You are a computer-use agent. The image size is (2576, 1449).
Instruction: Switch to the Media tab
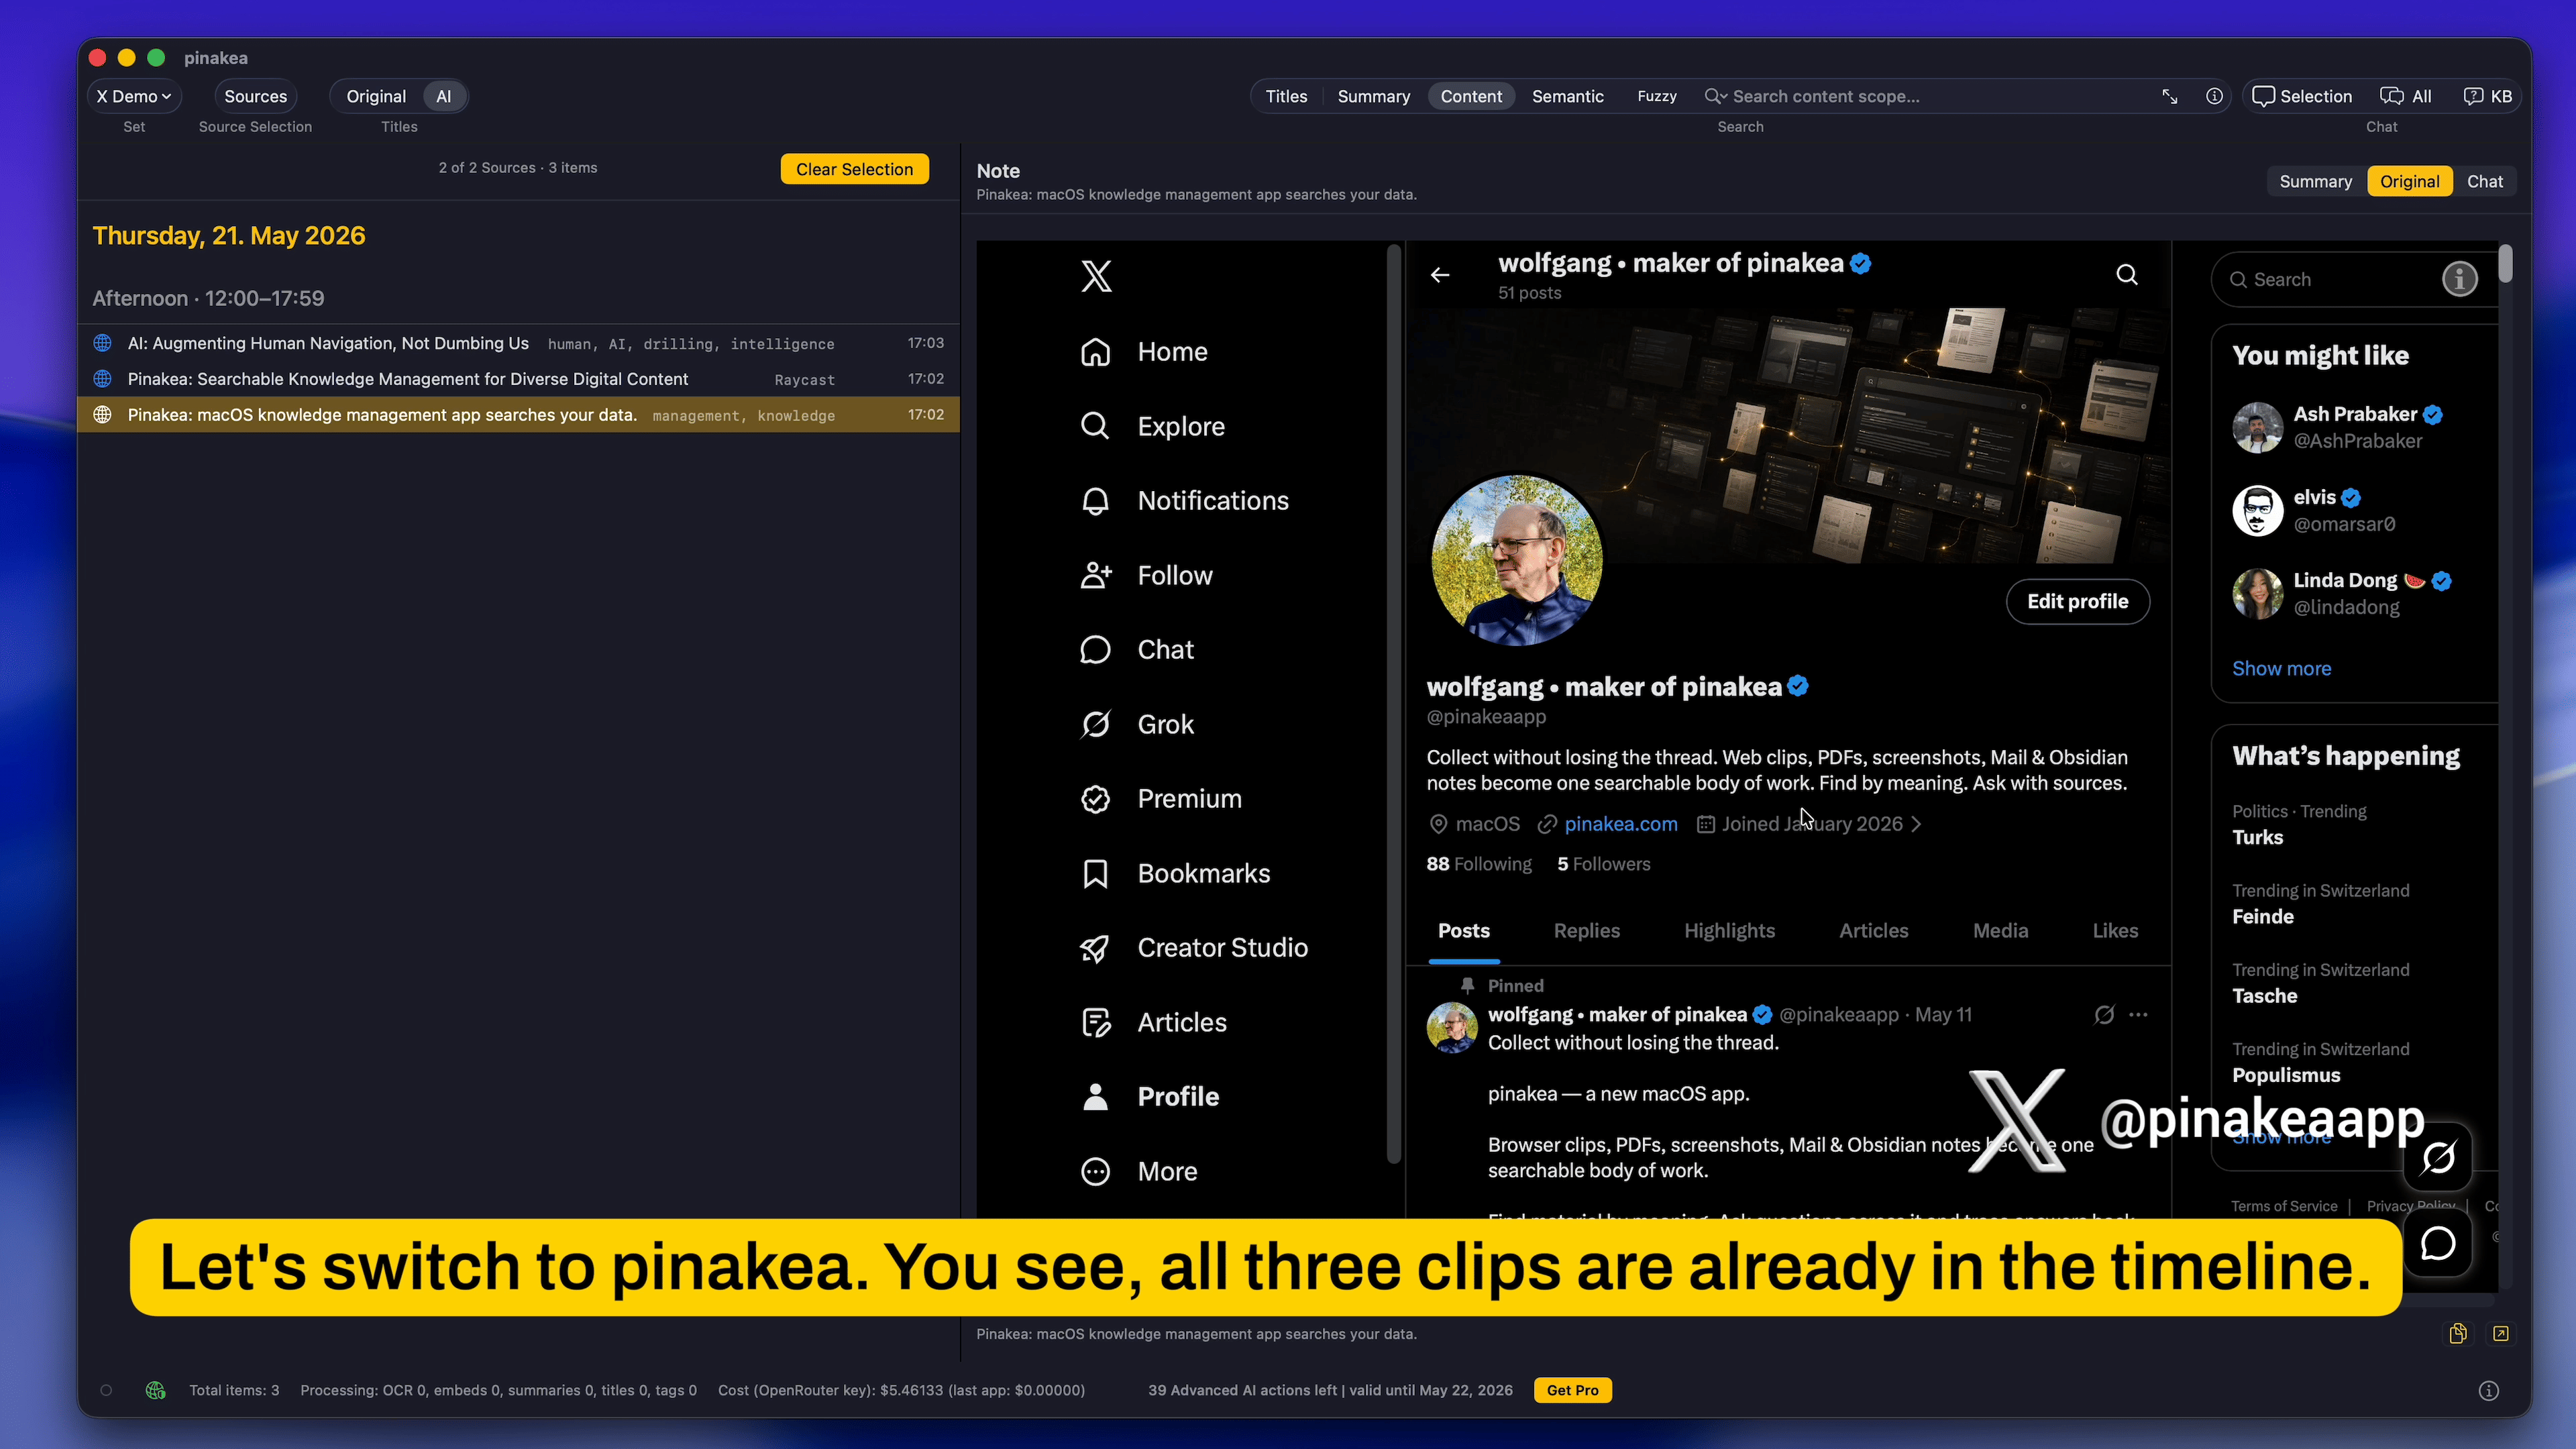click(x=2001, y=931)
